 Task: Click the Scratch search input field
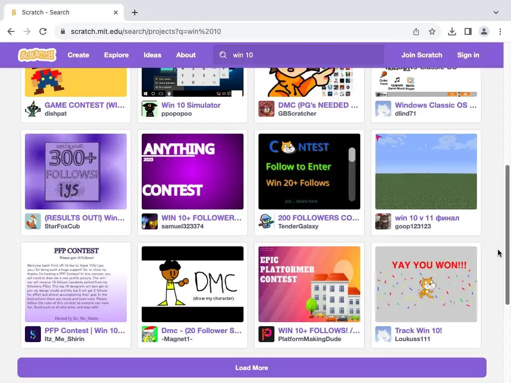[298, 55]
